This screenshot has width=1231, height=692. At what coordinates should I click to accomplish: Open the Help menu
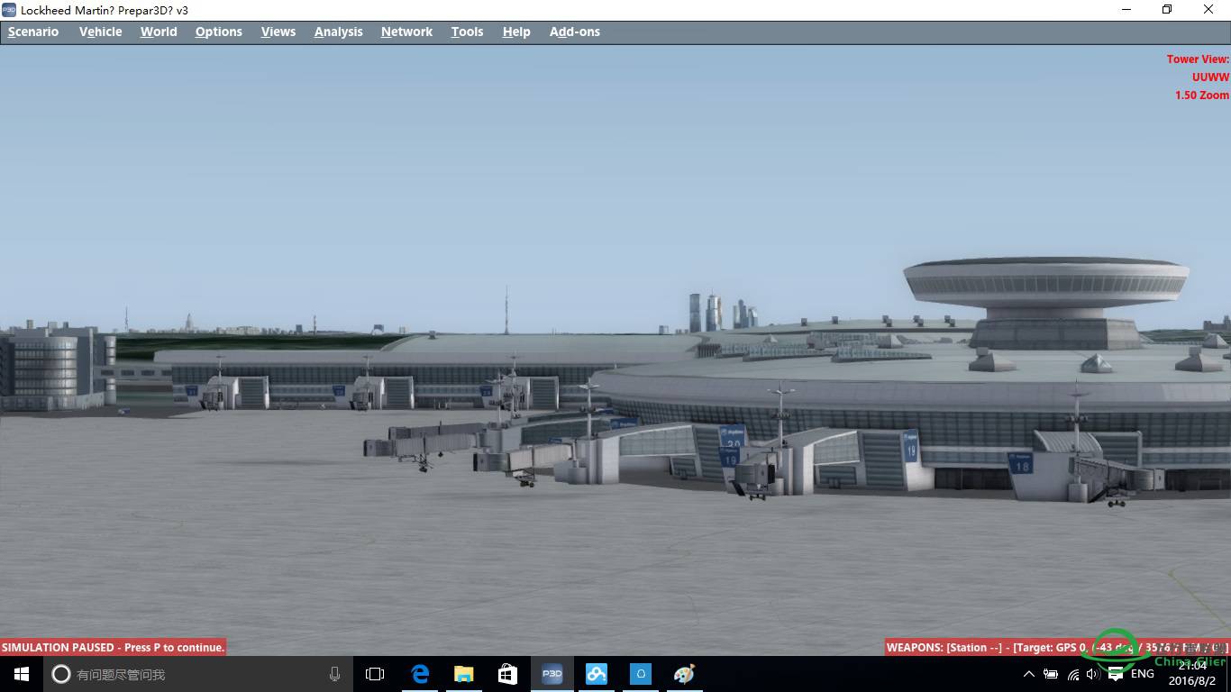point(516,32)
